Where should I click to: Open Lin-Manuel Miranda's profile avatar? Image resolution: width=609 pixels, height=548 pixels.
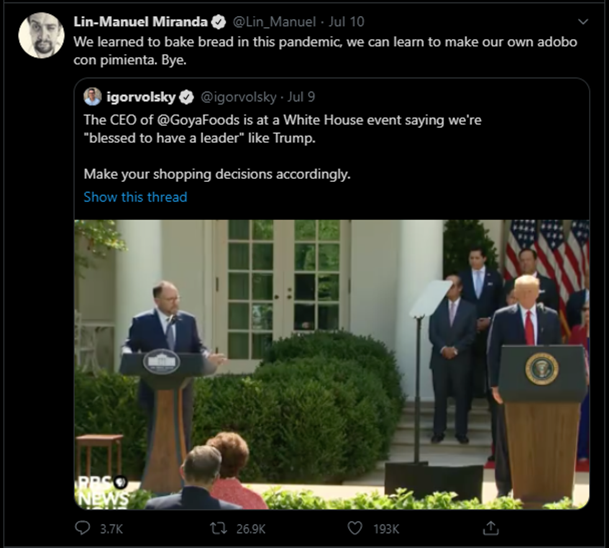pos(41,35)
